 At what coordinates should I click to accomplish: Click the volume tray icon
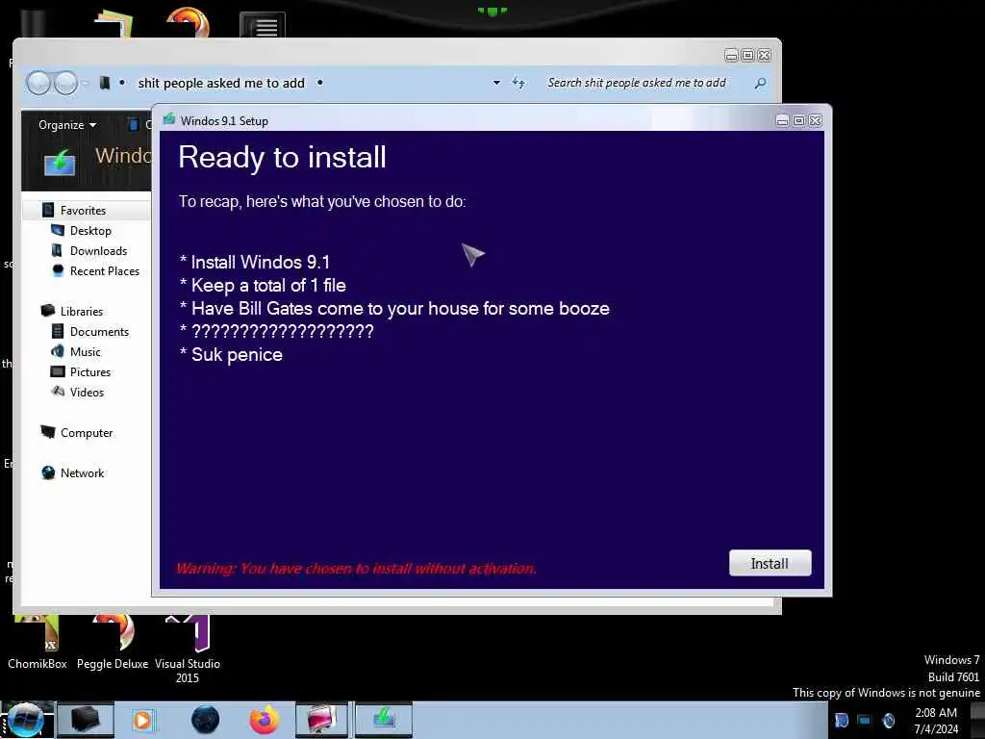click(888, 720)
